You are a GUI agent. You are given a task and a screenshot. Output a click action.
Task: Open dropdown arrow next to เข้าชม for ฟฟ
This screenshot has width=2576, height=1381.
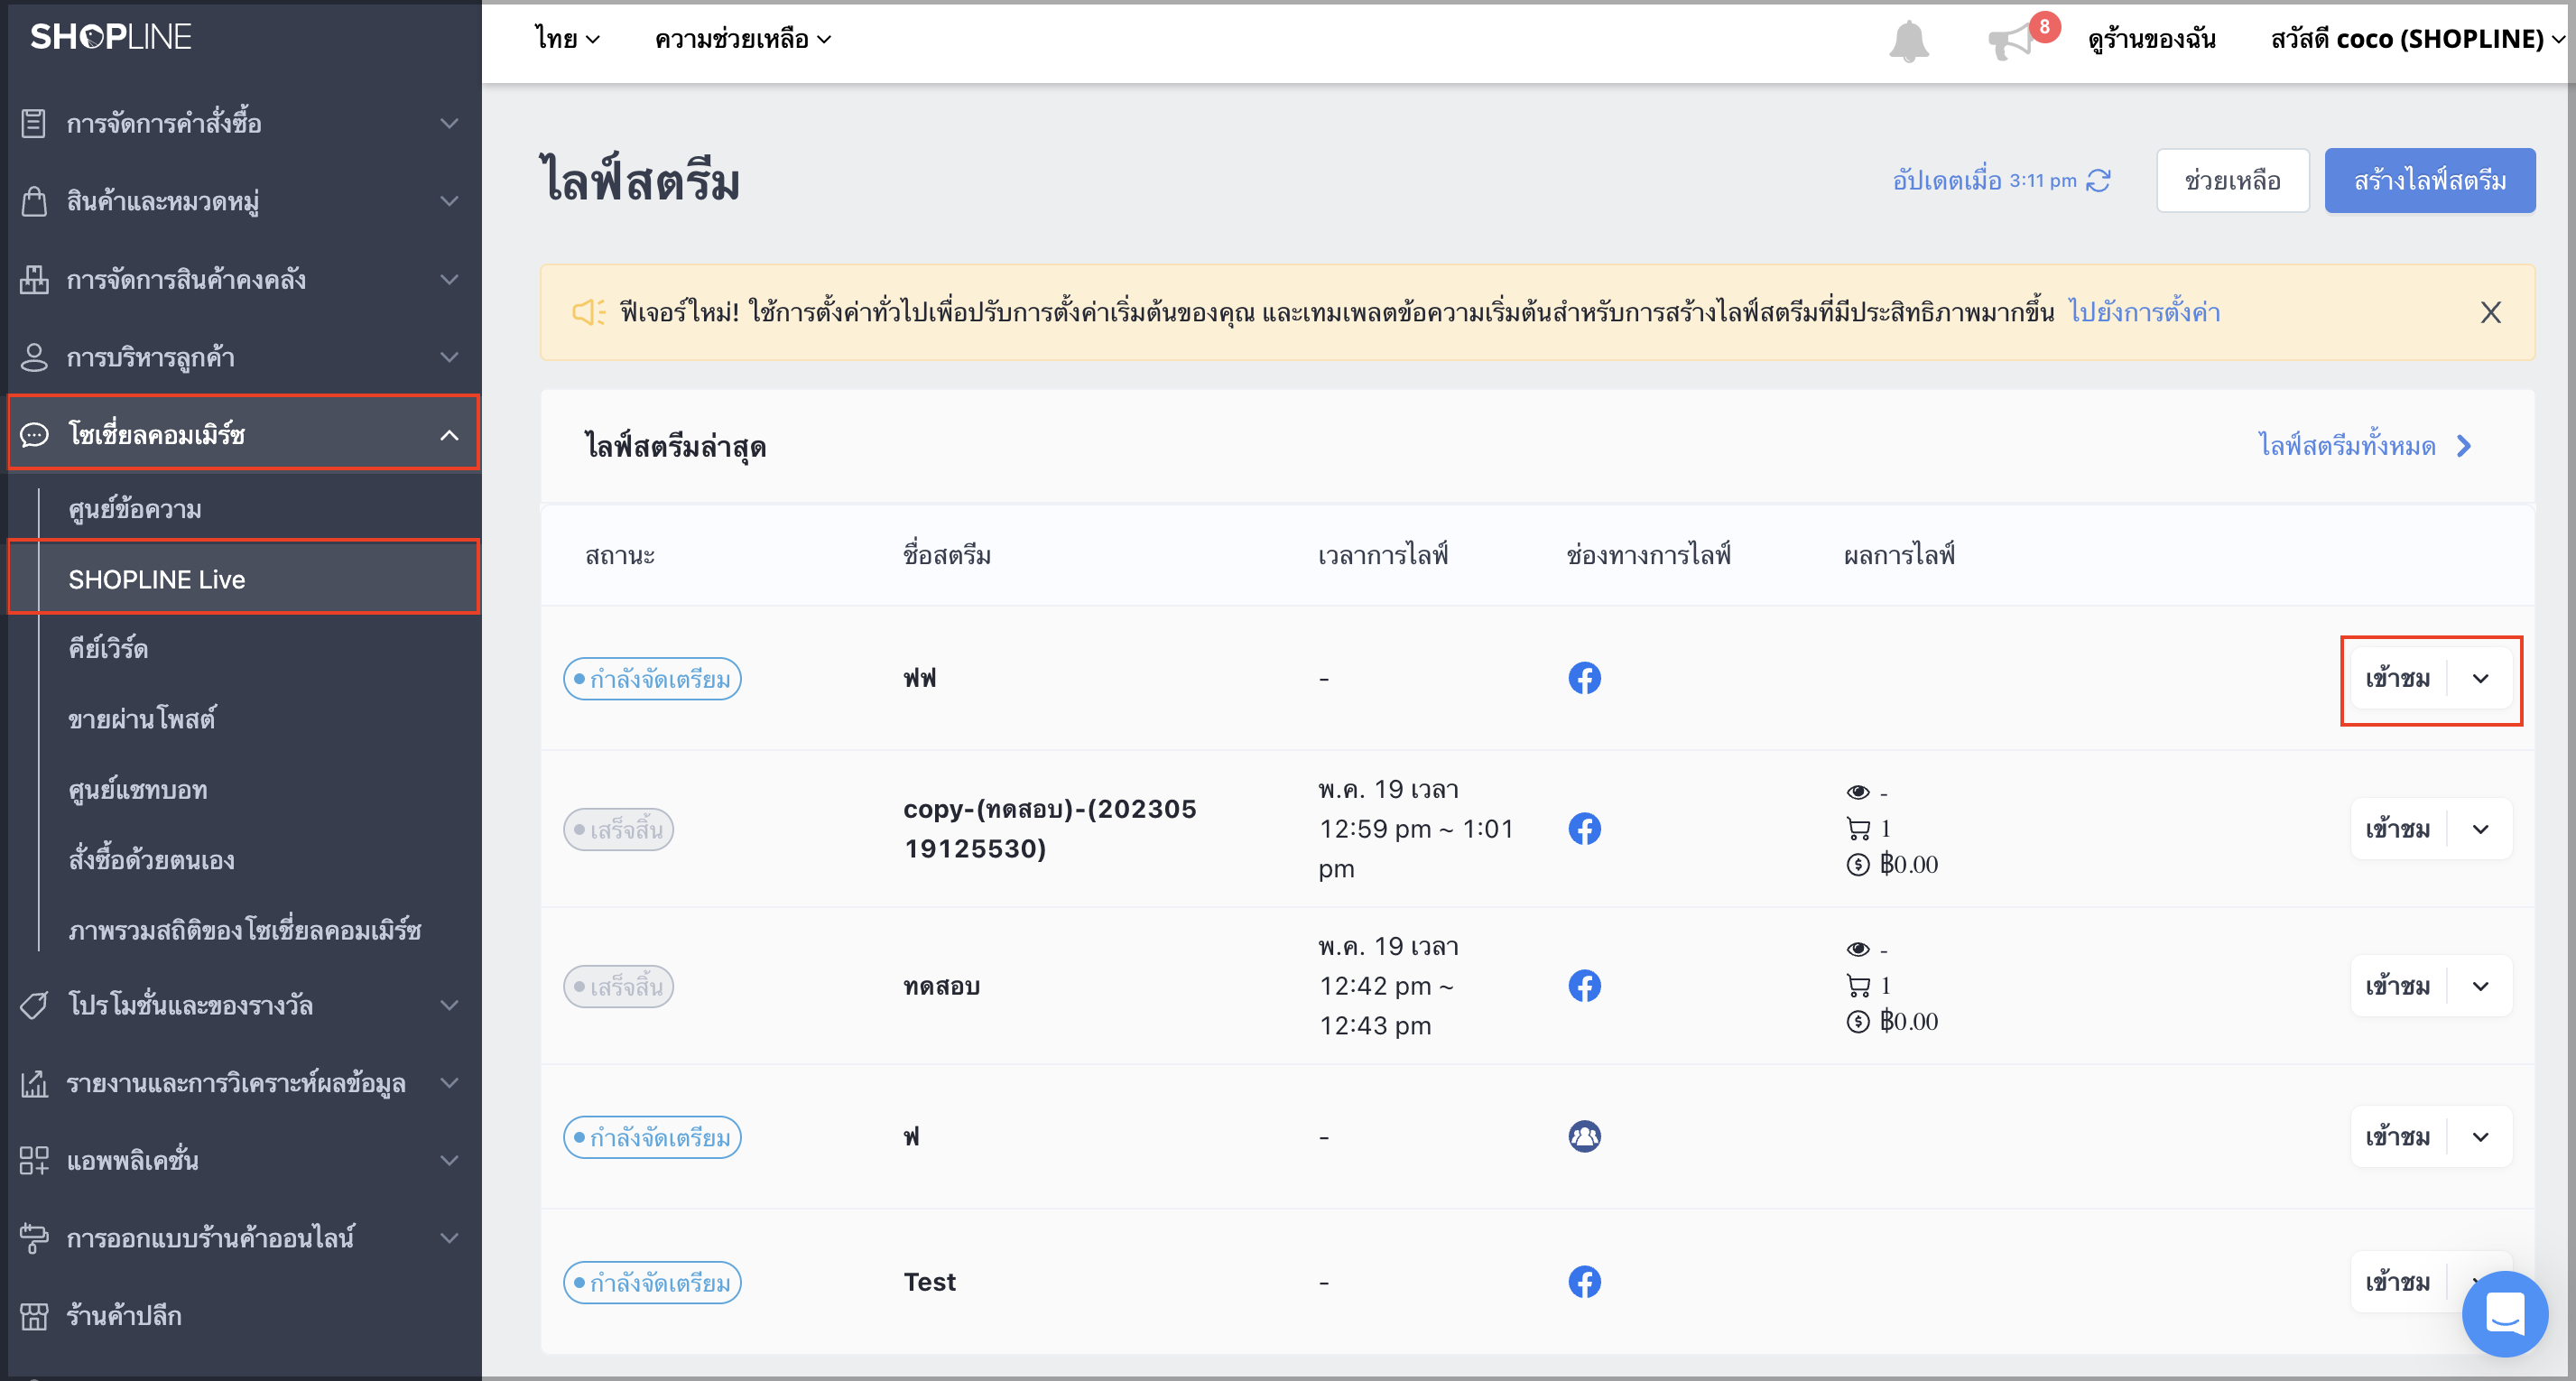(x=2480, y=678)
